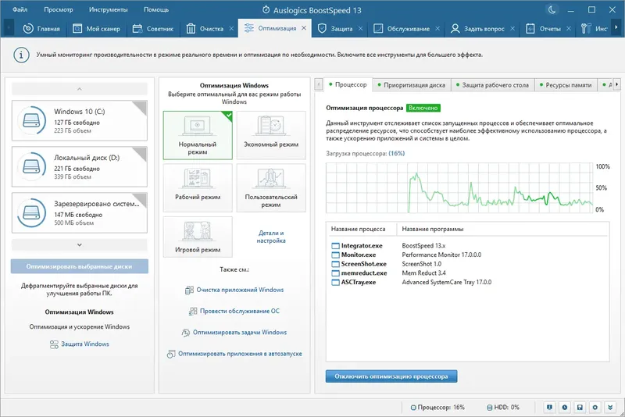The height and width of the screenshot is (417, 625).
Task: Check the Integrator.exe process box
Action: (x=335, y=246)
